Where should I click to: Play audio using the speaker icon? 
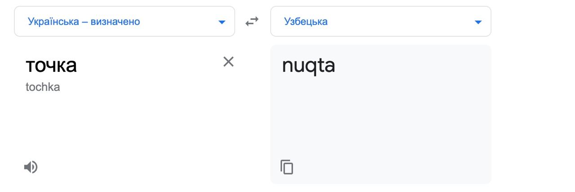pyautogui.click(x=31, y=167)
